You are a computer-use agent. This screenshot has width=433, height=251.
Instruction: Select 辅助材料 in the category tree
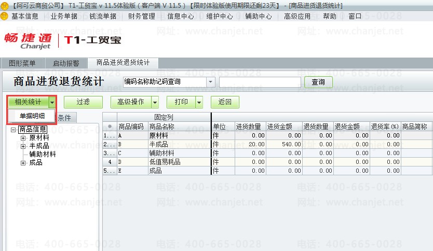click(43, 154)
